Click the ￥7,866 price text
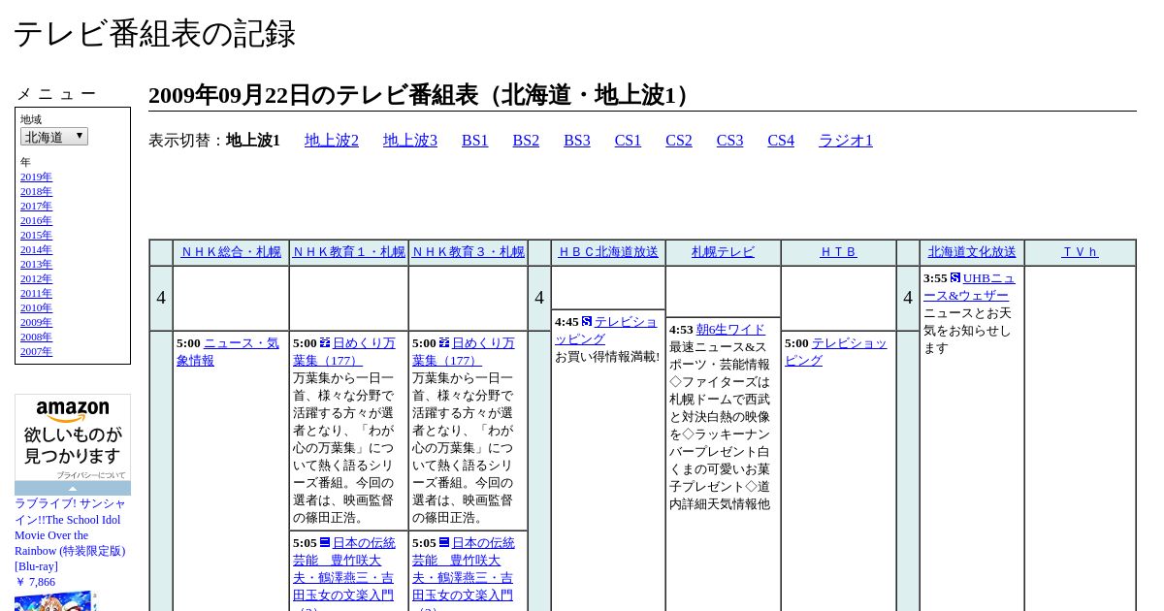This screenshot has width=1164, height=611. pos(35,582)
